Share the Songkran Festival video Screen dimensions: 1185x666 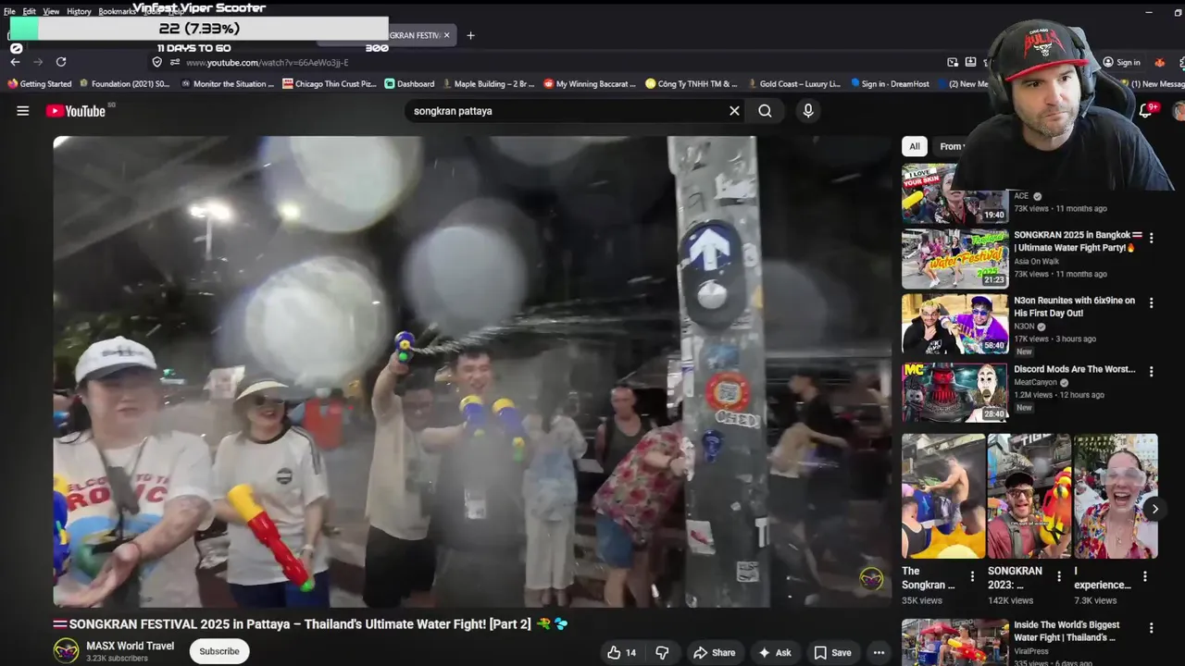click(x=715, y=652)
